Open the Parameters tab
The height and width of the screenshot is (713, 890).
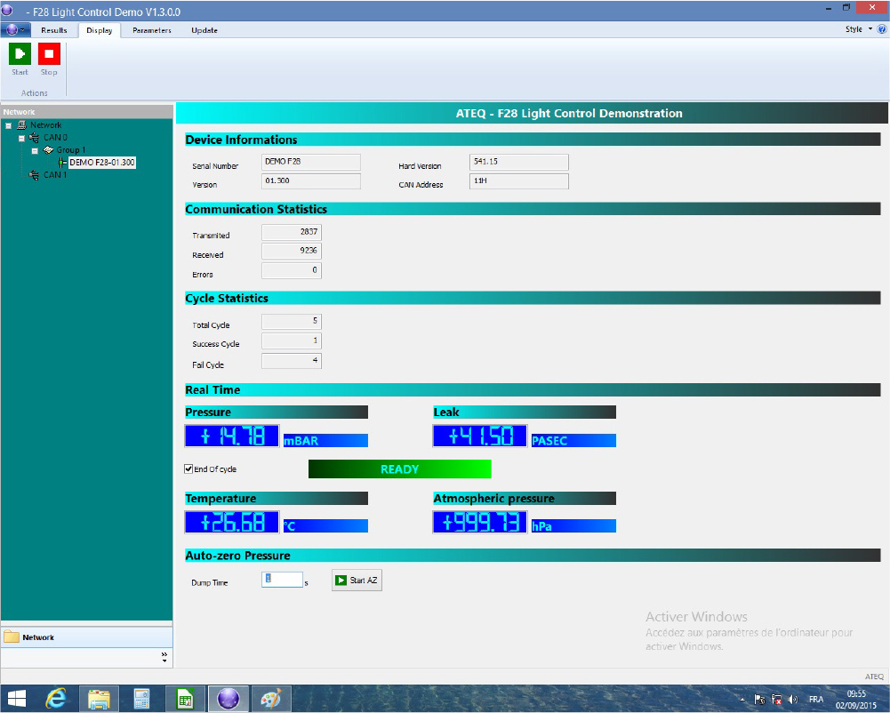coord(152,30)
